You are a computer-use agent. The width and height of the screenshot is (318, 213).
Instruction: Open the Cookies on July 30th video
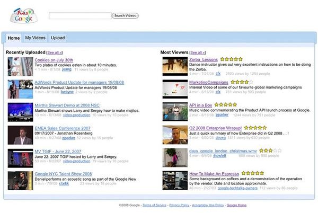(54, 60)
